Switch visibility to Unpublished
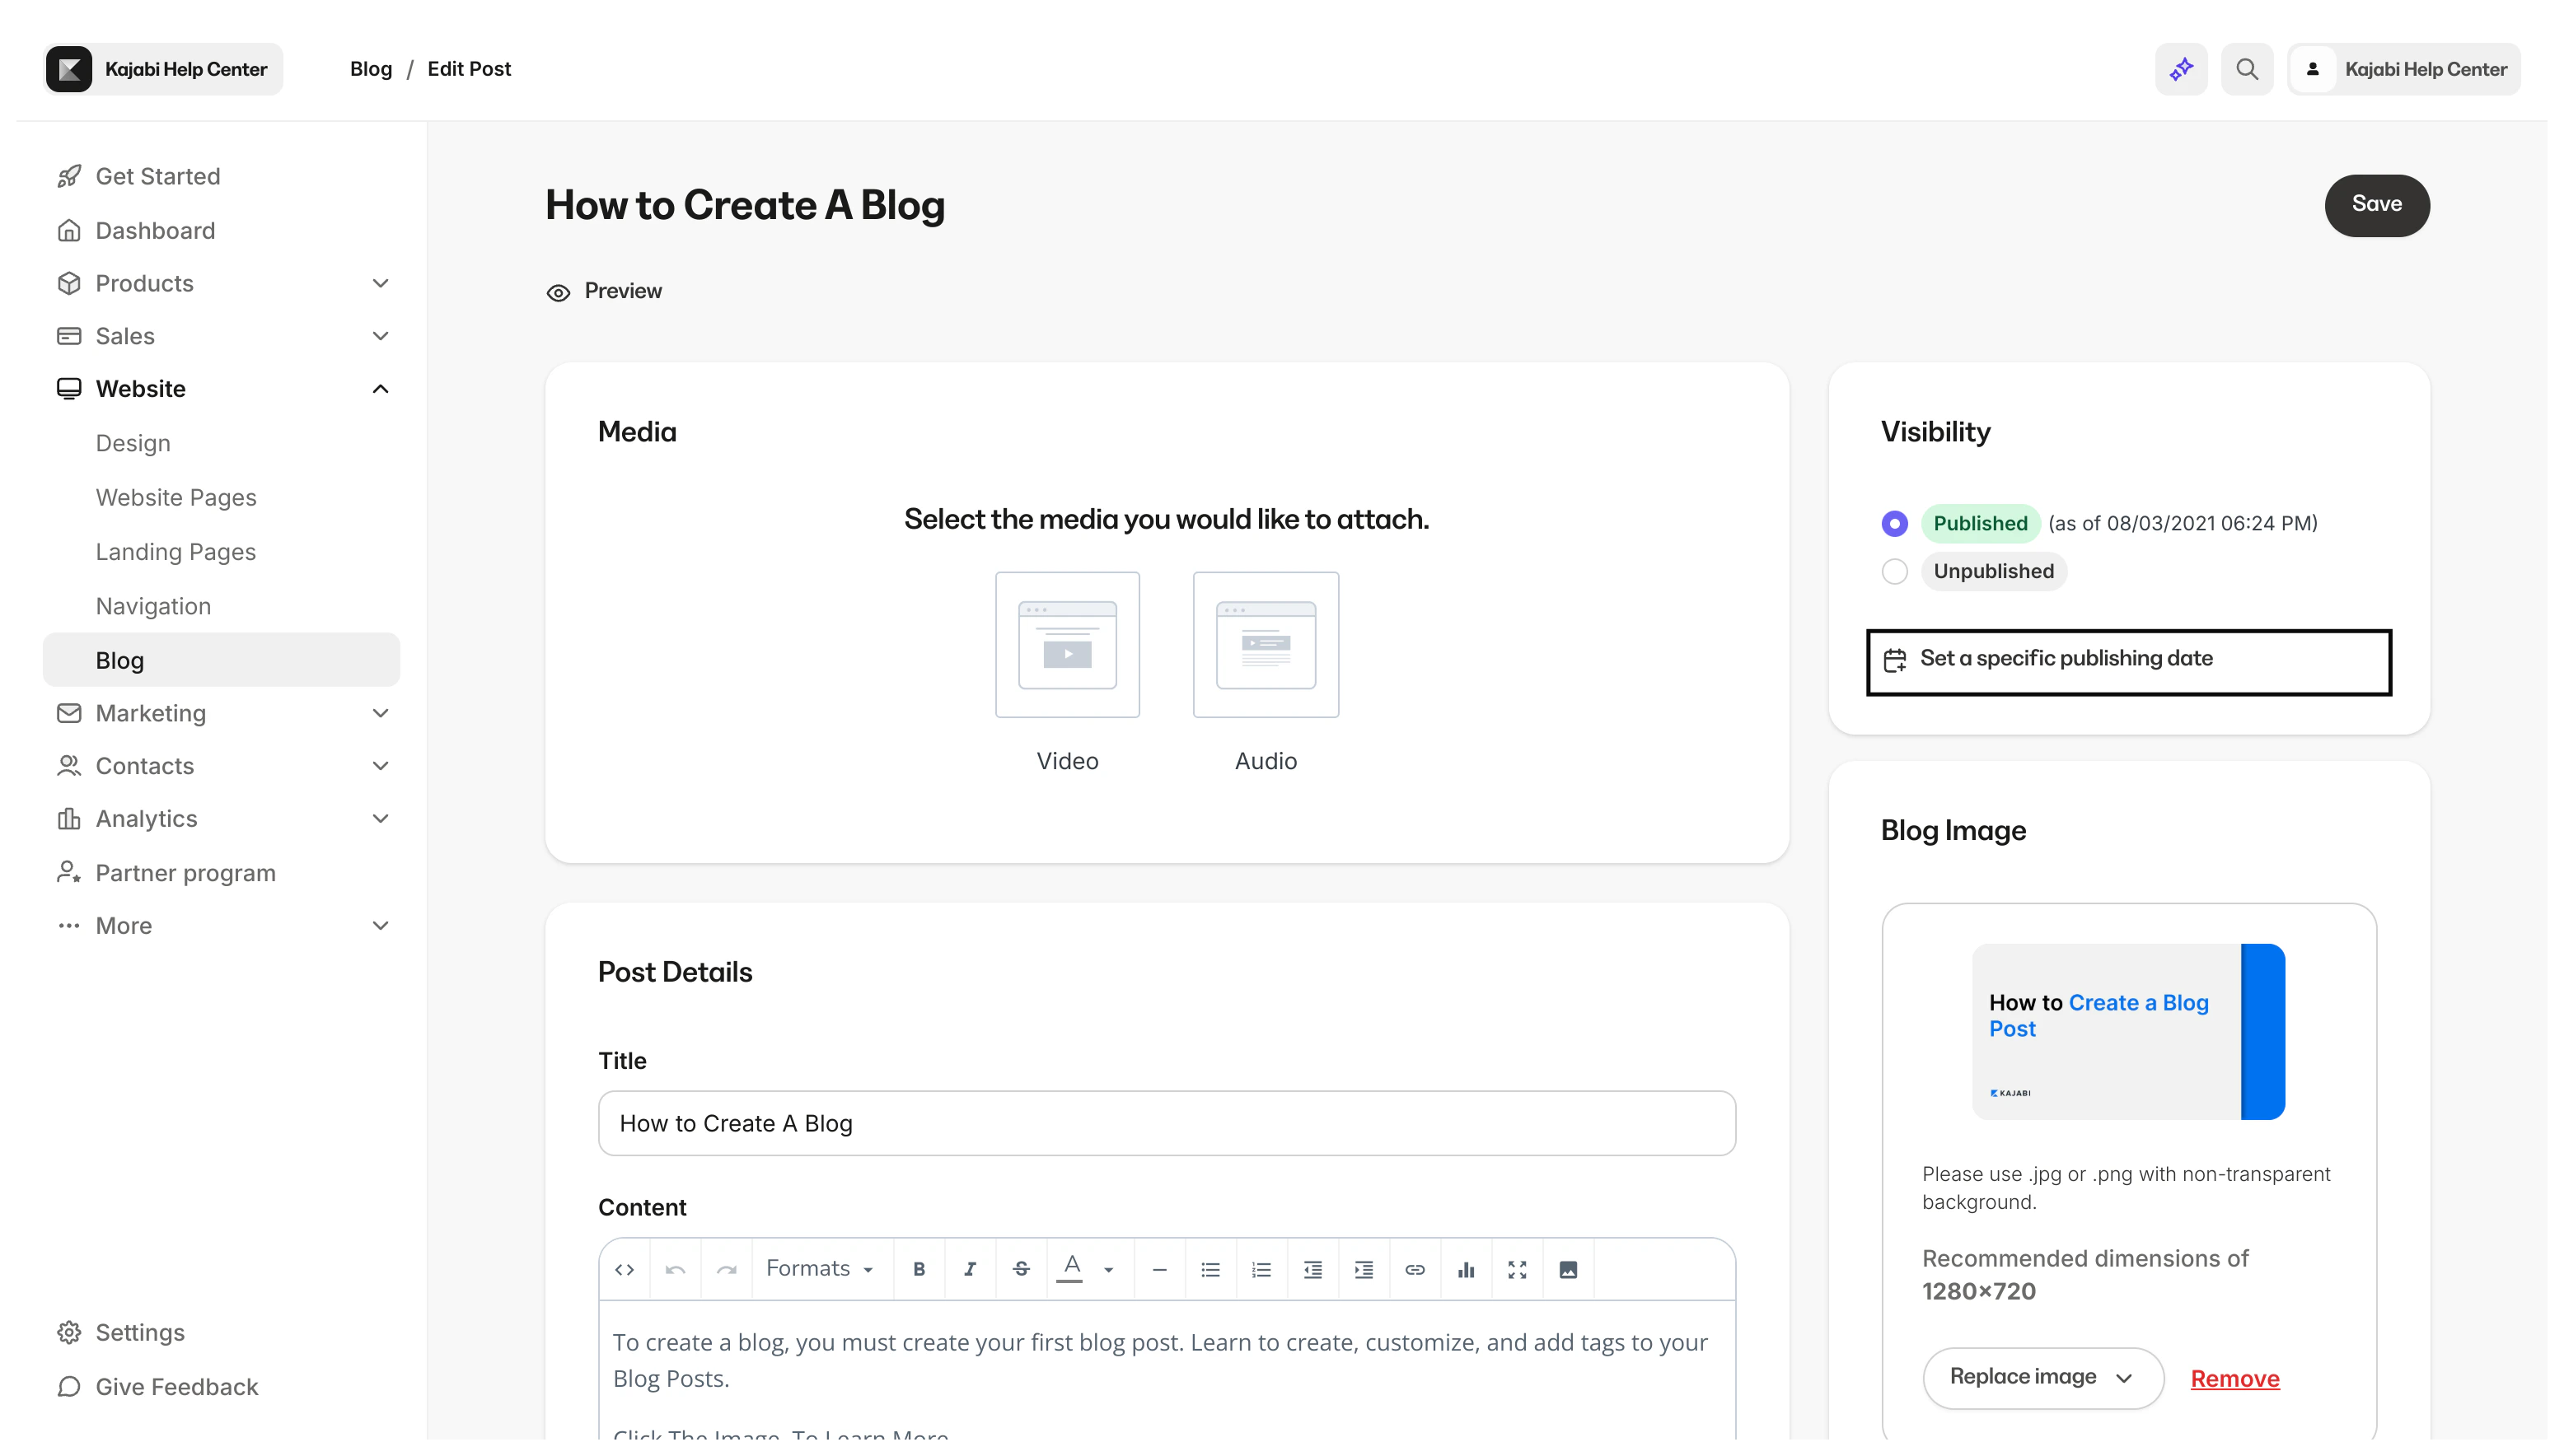Screen dimensions: 2564x1456 tap(1893, 571)
